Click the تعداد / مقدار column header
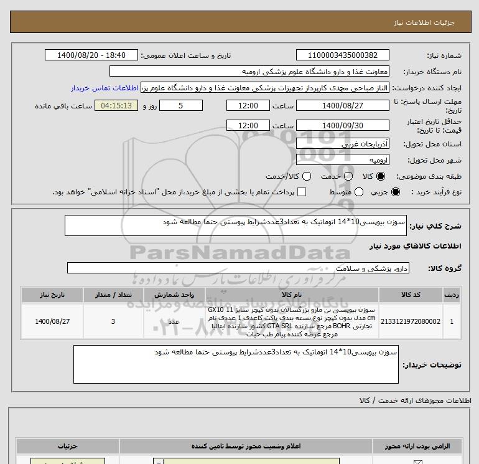Image resolution: width=479 pixels, height=464 pixels. (113, 295)
